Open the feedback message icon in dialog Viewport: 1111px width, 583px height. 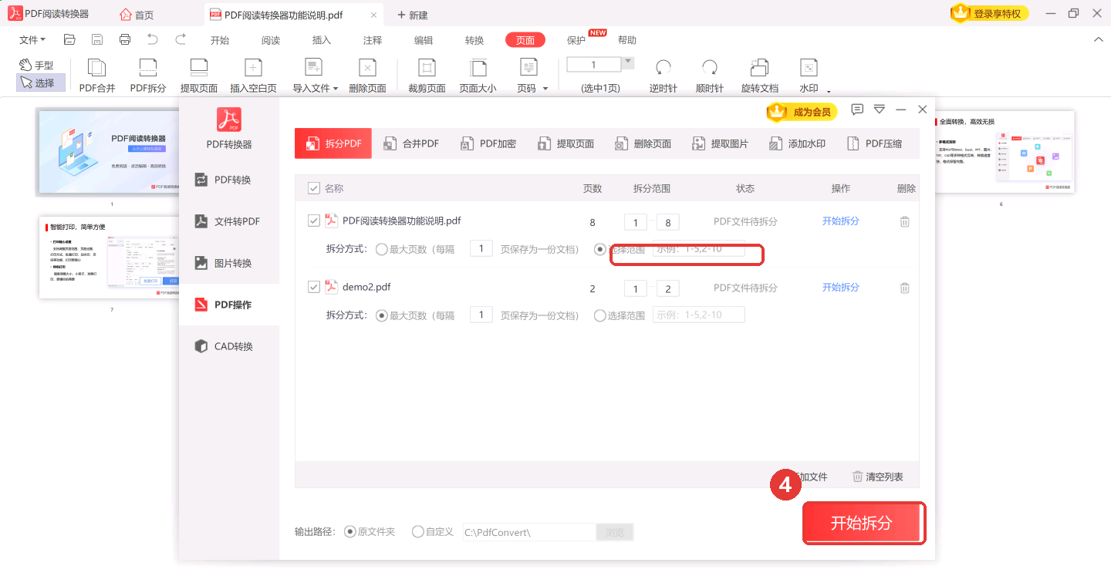tap(857, 110)
